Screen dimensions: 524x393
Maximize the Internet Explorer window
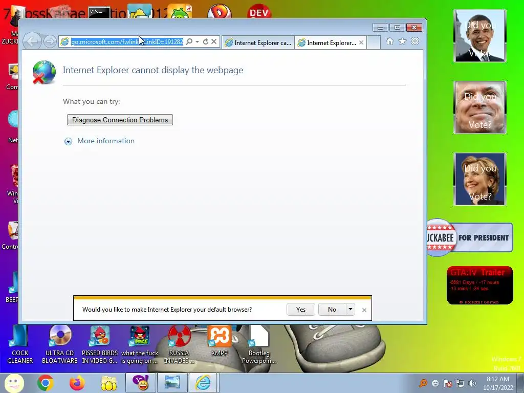[397, 28]
